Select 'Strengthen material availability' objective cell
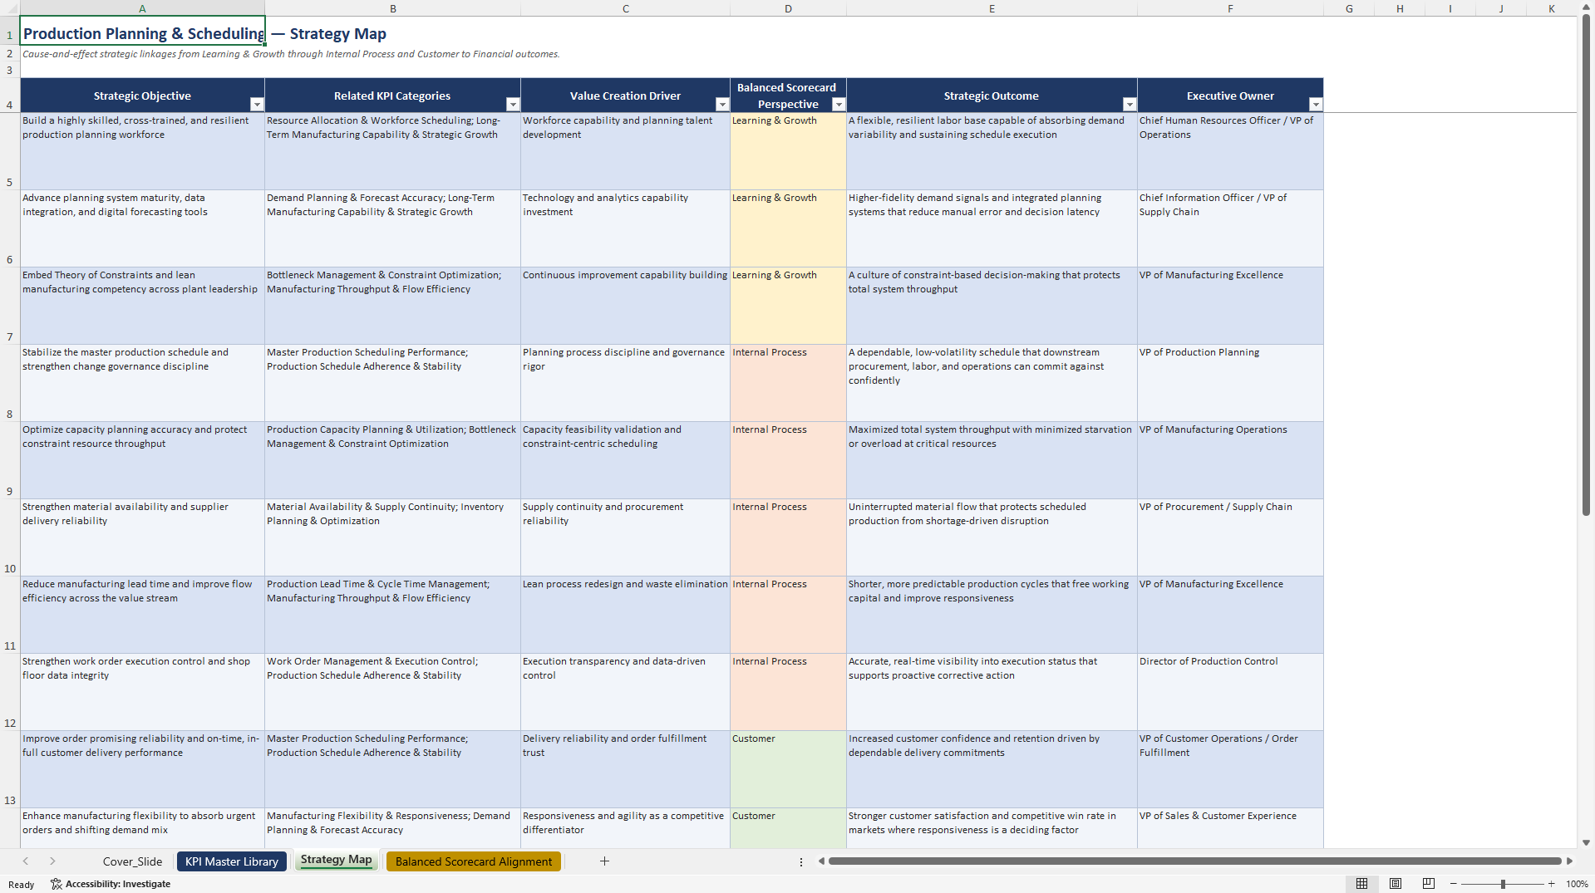This screenshot has width=1595, height=893. click(x=142, y=537)
